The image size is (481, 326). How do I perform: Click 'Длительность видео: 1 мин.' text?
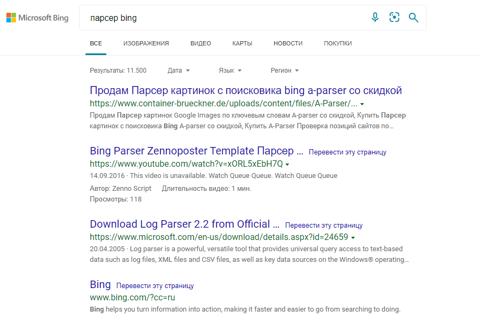pos(206,189)
